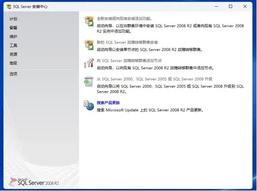The image size is (257, 191).
Task: Click the upgrade arrow icon
Action: click(x=89, y=82)
